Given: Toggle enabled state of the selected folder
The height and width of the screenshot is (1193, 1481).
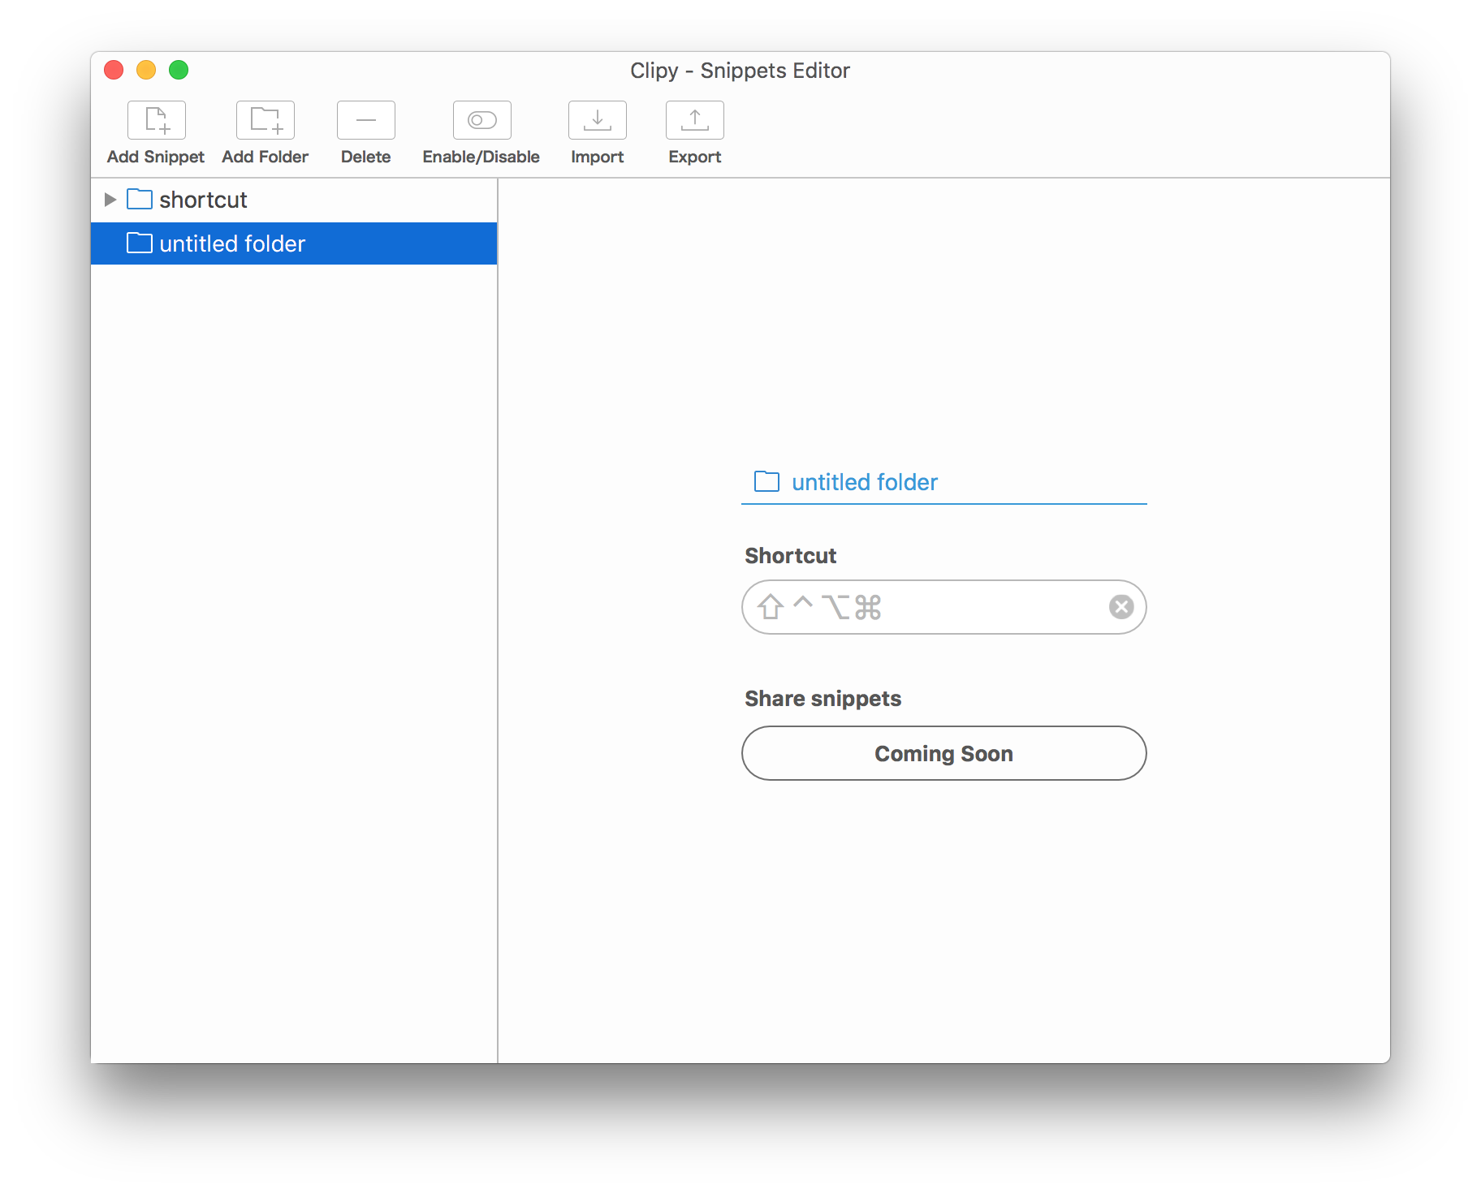Looking at the screenshot, I should click(481, 120).
